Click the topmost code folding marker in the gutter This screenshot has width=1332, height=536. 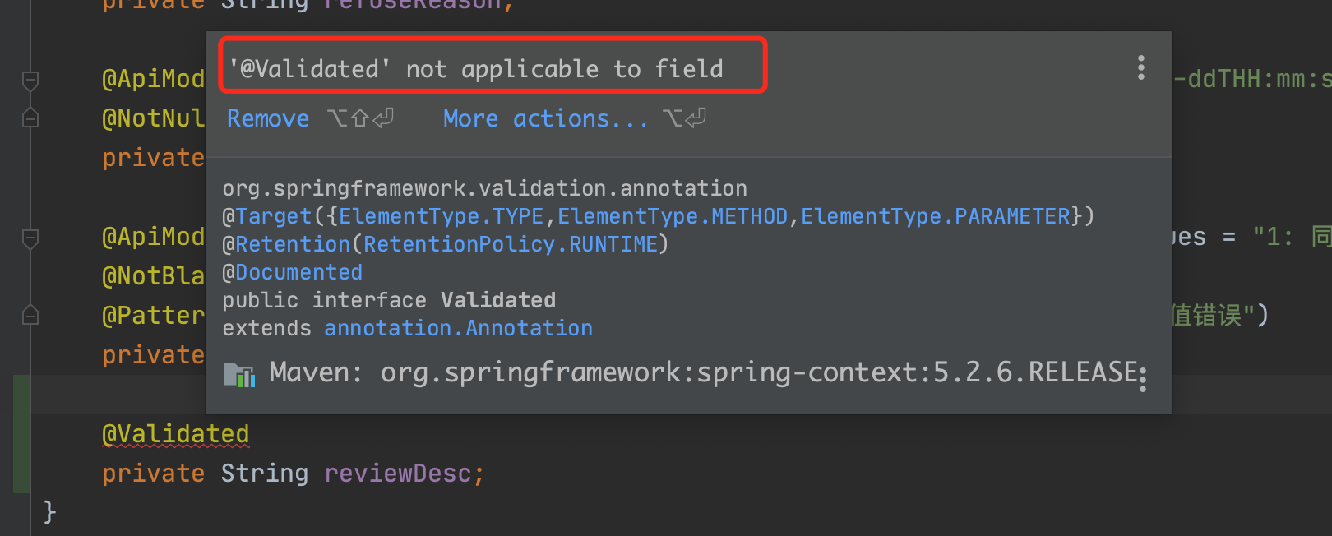[30, 81]
